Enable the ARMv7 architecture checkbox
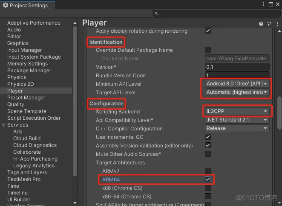Image resolution: width=282 pixels, height=206 pixels. click(208, 171)
